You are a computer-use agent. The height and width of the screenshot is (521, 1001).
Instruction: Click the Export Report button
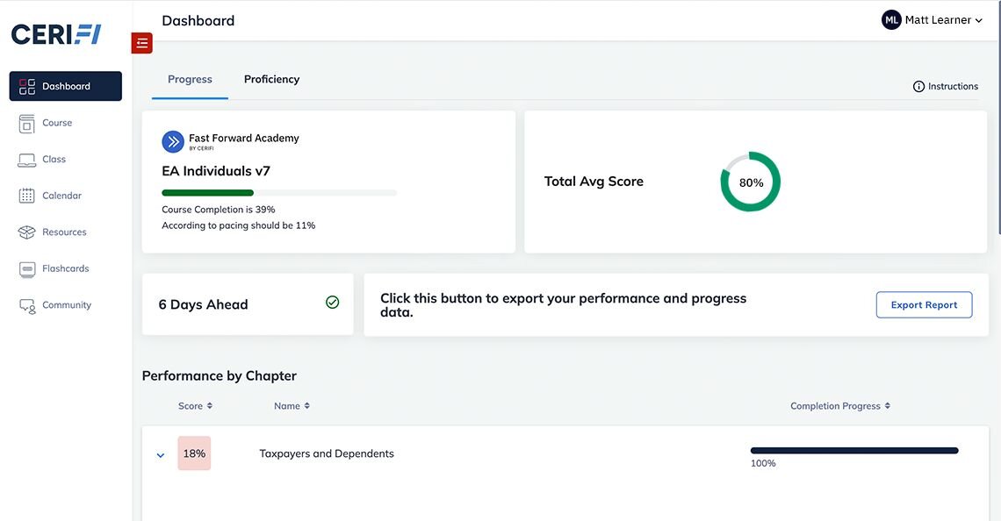[x=924, y=305]
